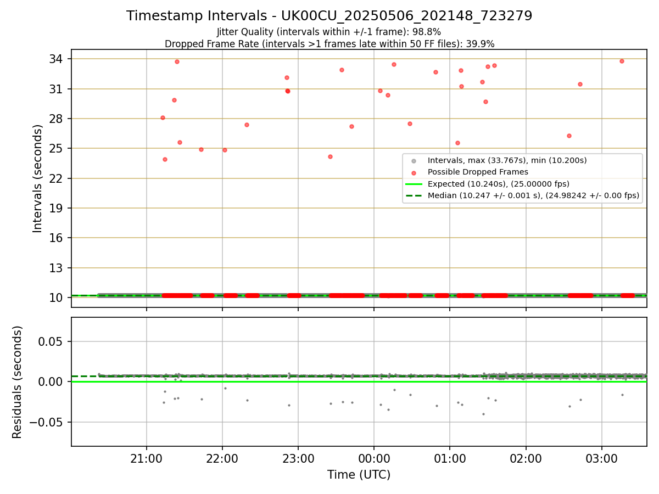This screenshot has height=494, width=659.
Task: Click the '22:00' x-axis tick label
Action: pyautogui.click(x=222, y=458)
